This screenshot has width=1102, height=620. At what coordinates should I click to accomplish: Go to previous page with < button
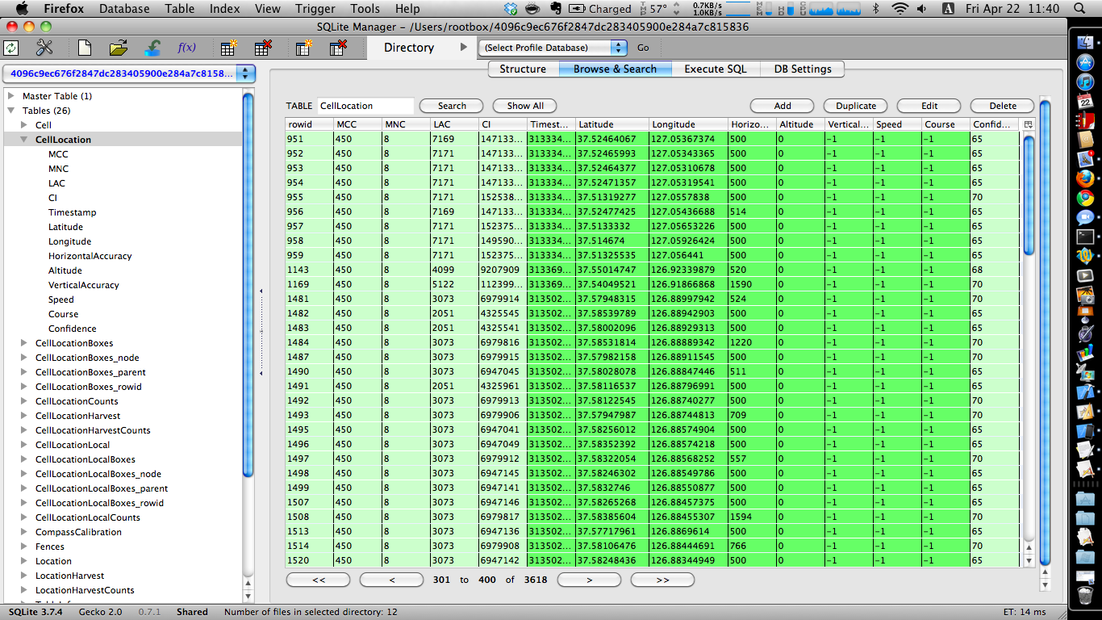[391, 580]
